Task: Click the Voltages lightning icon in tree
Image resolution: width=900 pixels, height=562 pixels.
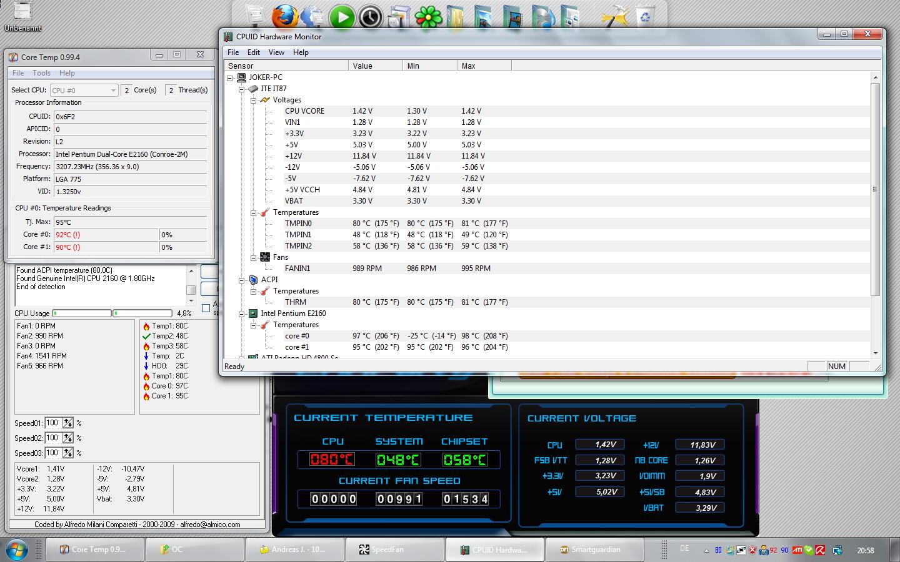Action: pyautogui.click(x=265, y=100)
